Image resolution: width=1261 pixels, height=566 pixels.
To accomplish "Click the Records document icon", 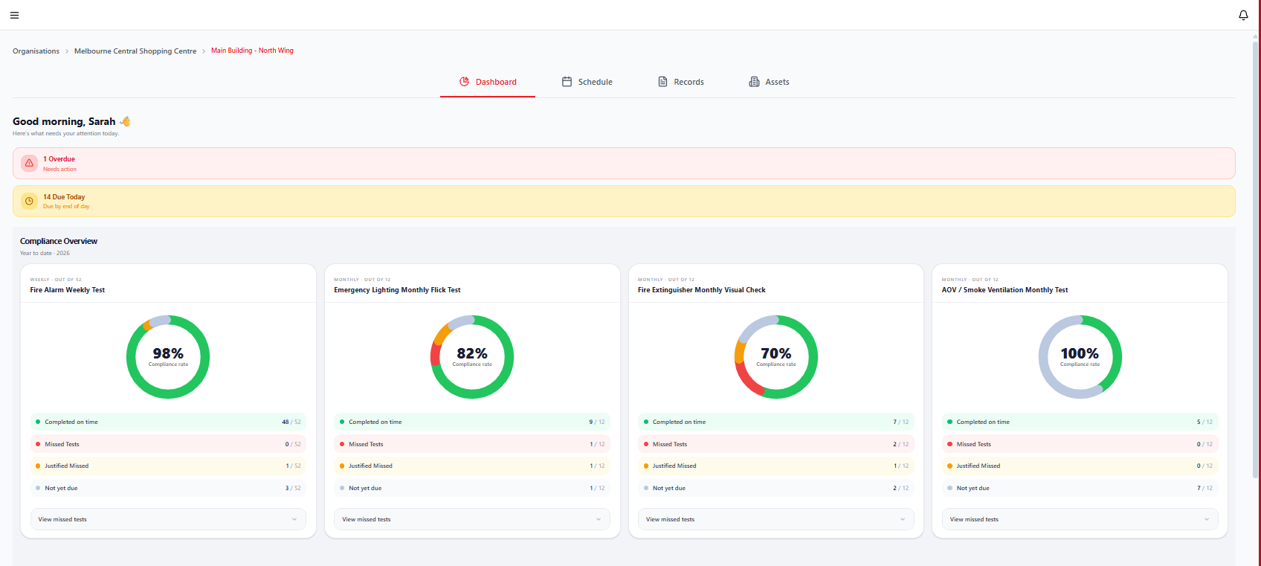I will tap(662, 82).
